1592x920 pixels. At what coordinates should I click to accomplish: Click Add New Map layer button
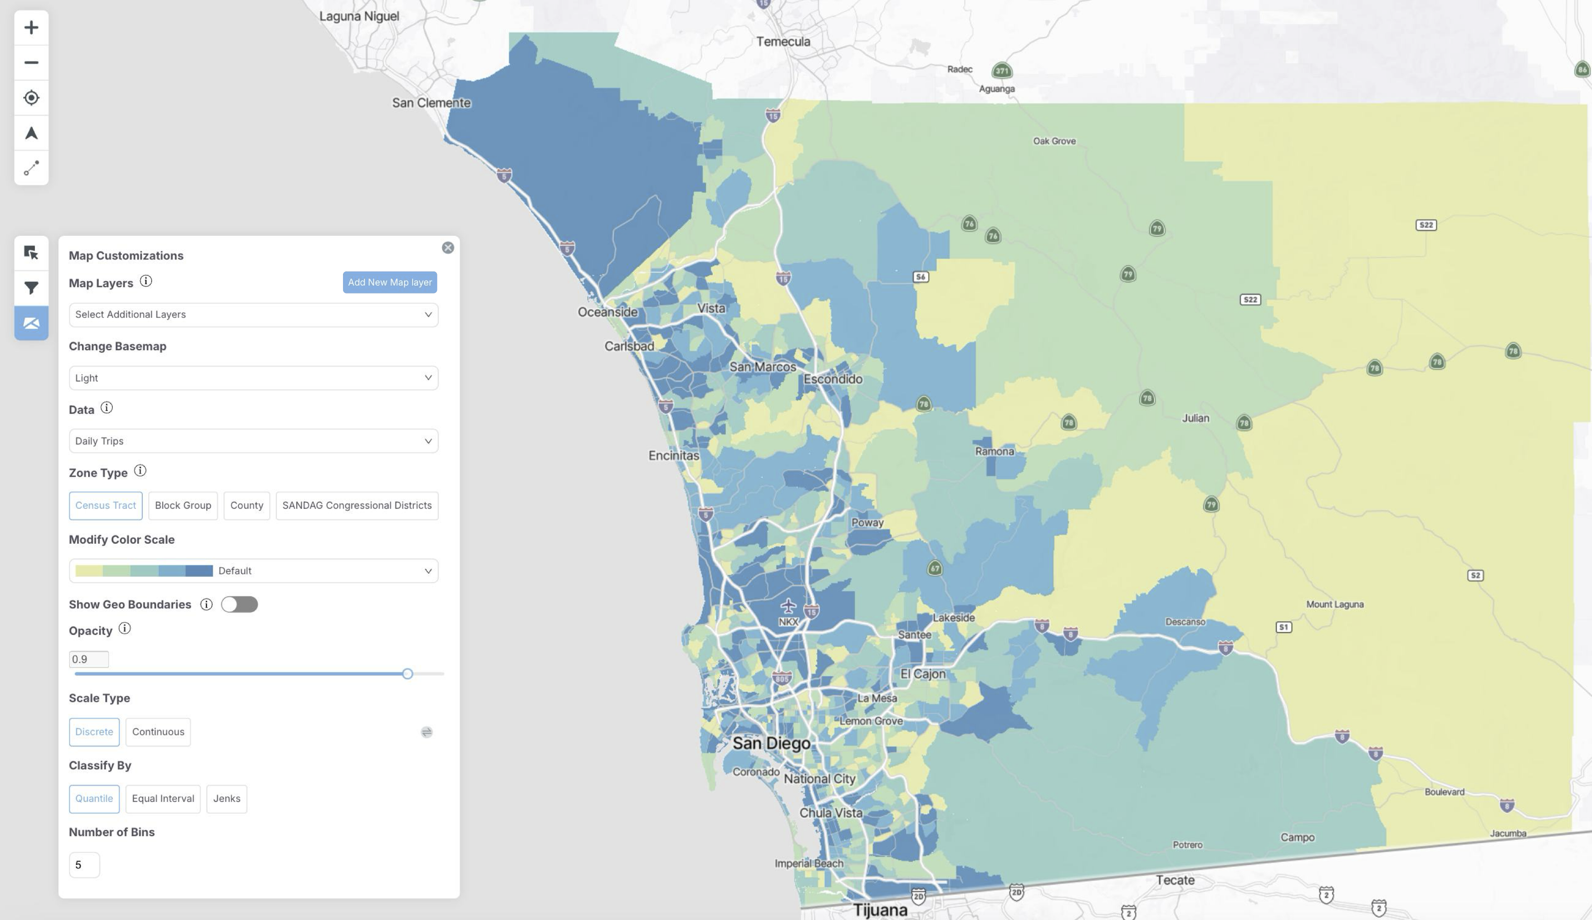(390, 282)
